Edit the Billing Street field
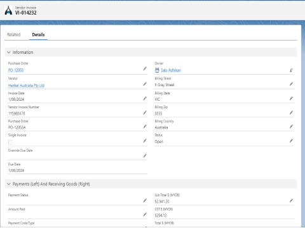This screenshot has width=305, height=228. 292,84
